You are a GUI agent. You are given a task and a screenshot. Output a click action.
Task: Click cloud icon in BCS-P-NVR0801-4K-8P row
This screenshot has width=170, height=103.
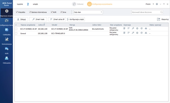tap(146, 28)
